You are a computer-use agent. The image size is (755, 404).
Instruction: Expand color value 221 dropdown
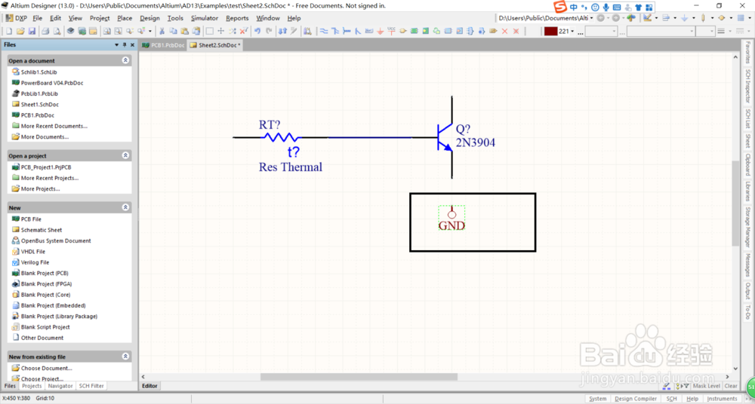572,31
